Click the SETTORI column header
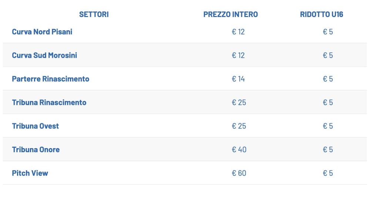 click(x=94, y=14)
